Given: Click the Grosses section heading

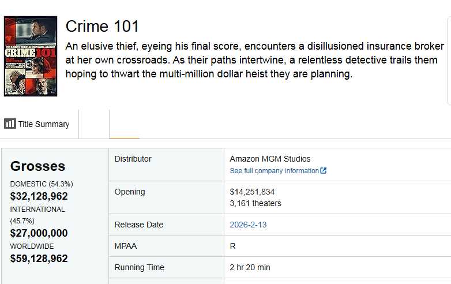Looking at the screenshot, I should click(x=37, y=166).
